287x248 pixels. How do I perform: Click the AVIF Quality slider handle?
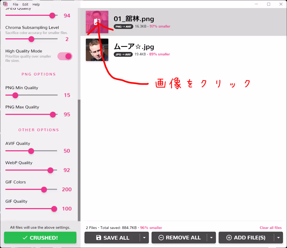[x=31, y=151]
